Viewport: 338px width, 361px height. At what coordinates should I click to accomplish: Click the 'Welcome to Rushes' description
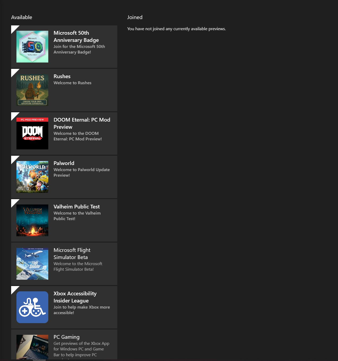(x=72, y=83)
